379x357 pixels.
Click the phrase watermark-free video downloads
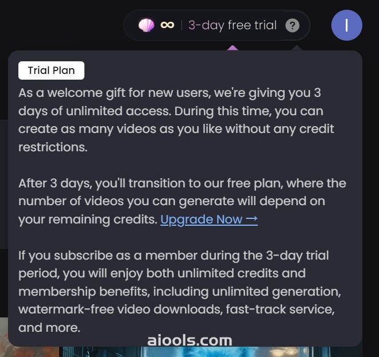pos(120,309)
